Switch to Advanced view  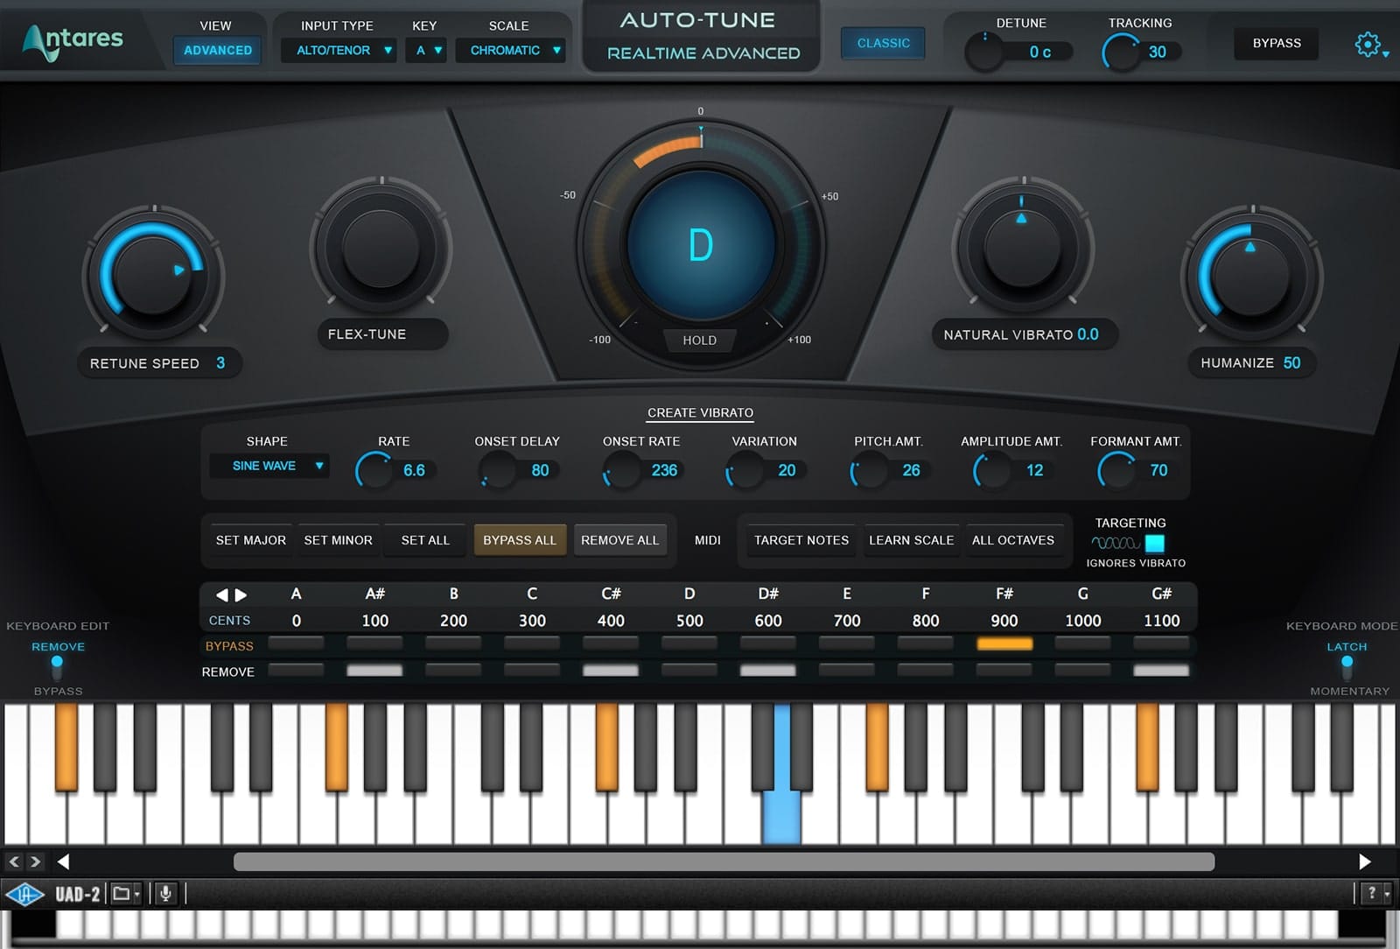pyautogui.click(x=217, y=51)
